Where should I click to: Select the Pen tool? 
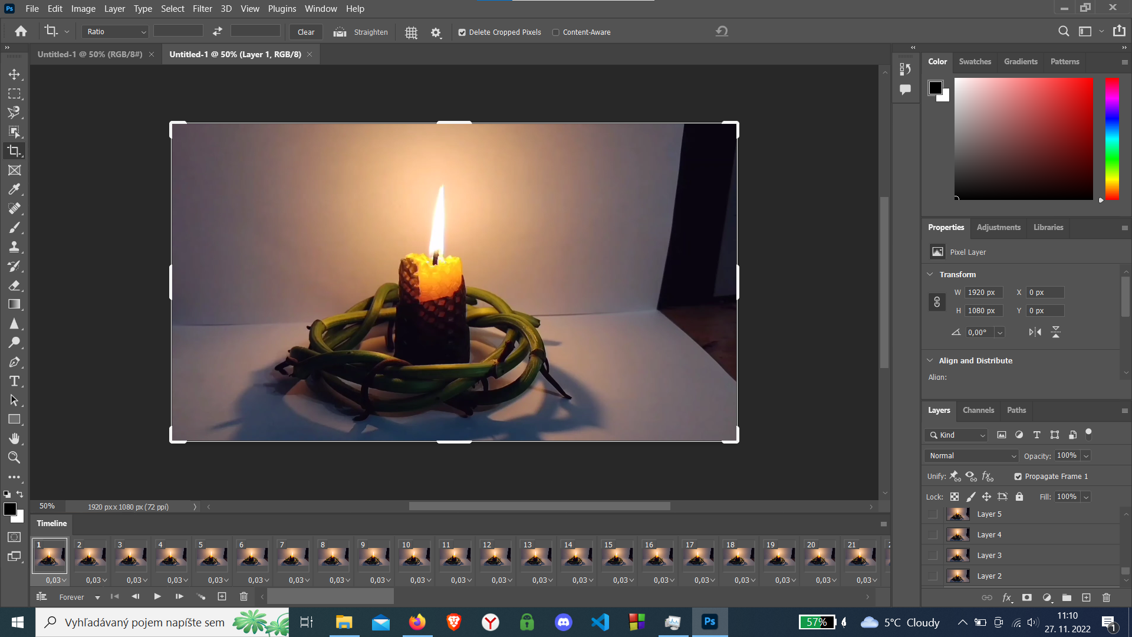pos(14,362)
